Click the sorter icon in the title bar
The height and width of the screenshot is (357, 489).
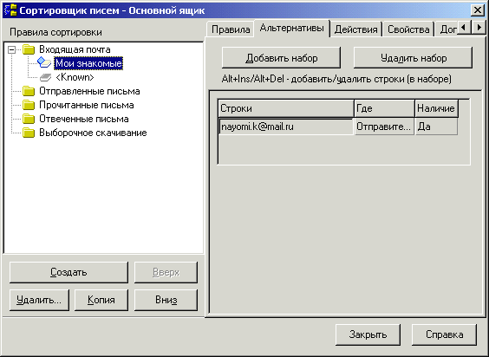pos(10,10)
